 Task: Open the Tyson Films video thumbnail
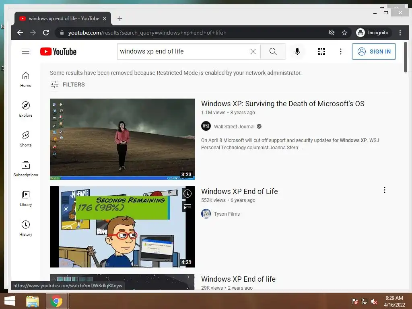click(x=122, y=227)
